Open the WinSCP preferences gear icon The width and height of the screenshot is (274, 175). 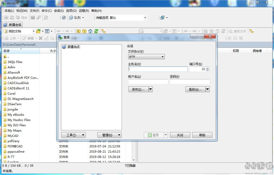tap(64, 18)
